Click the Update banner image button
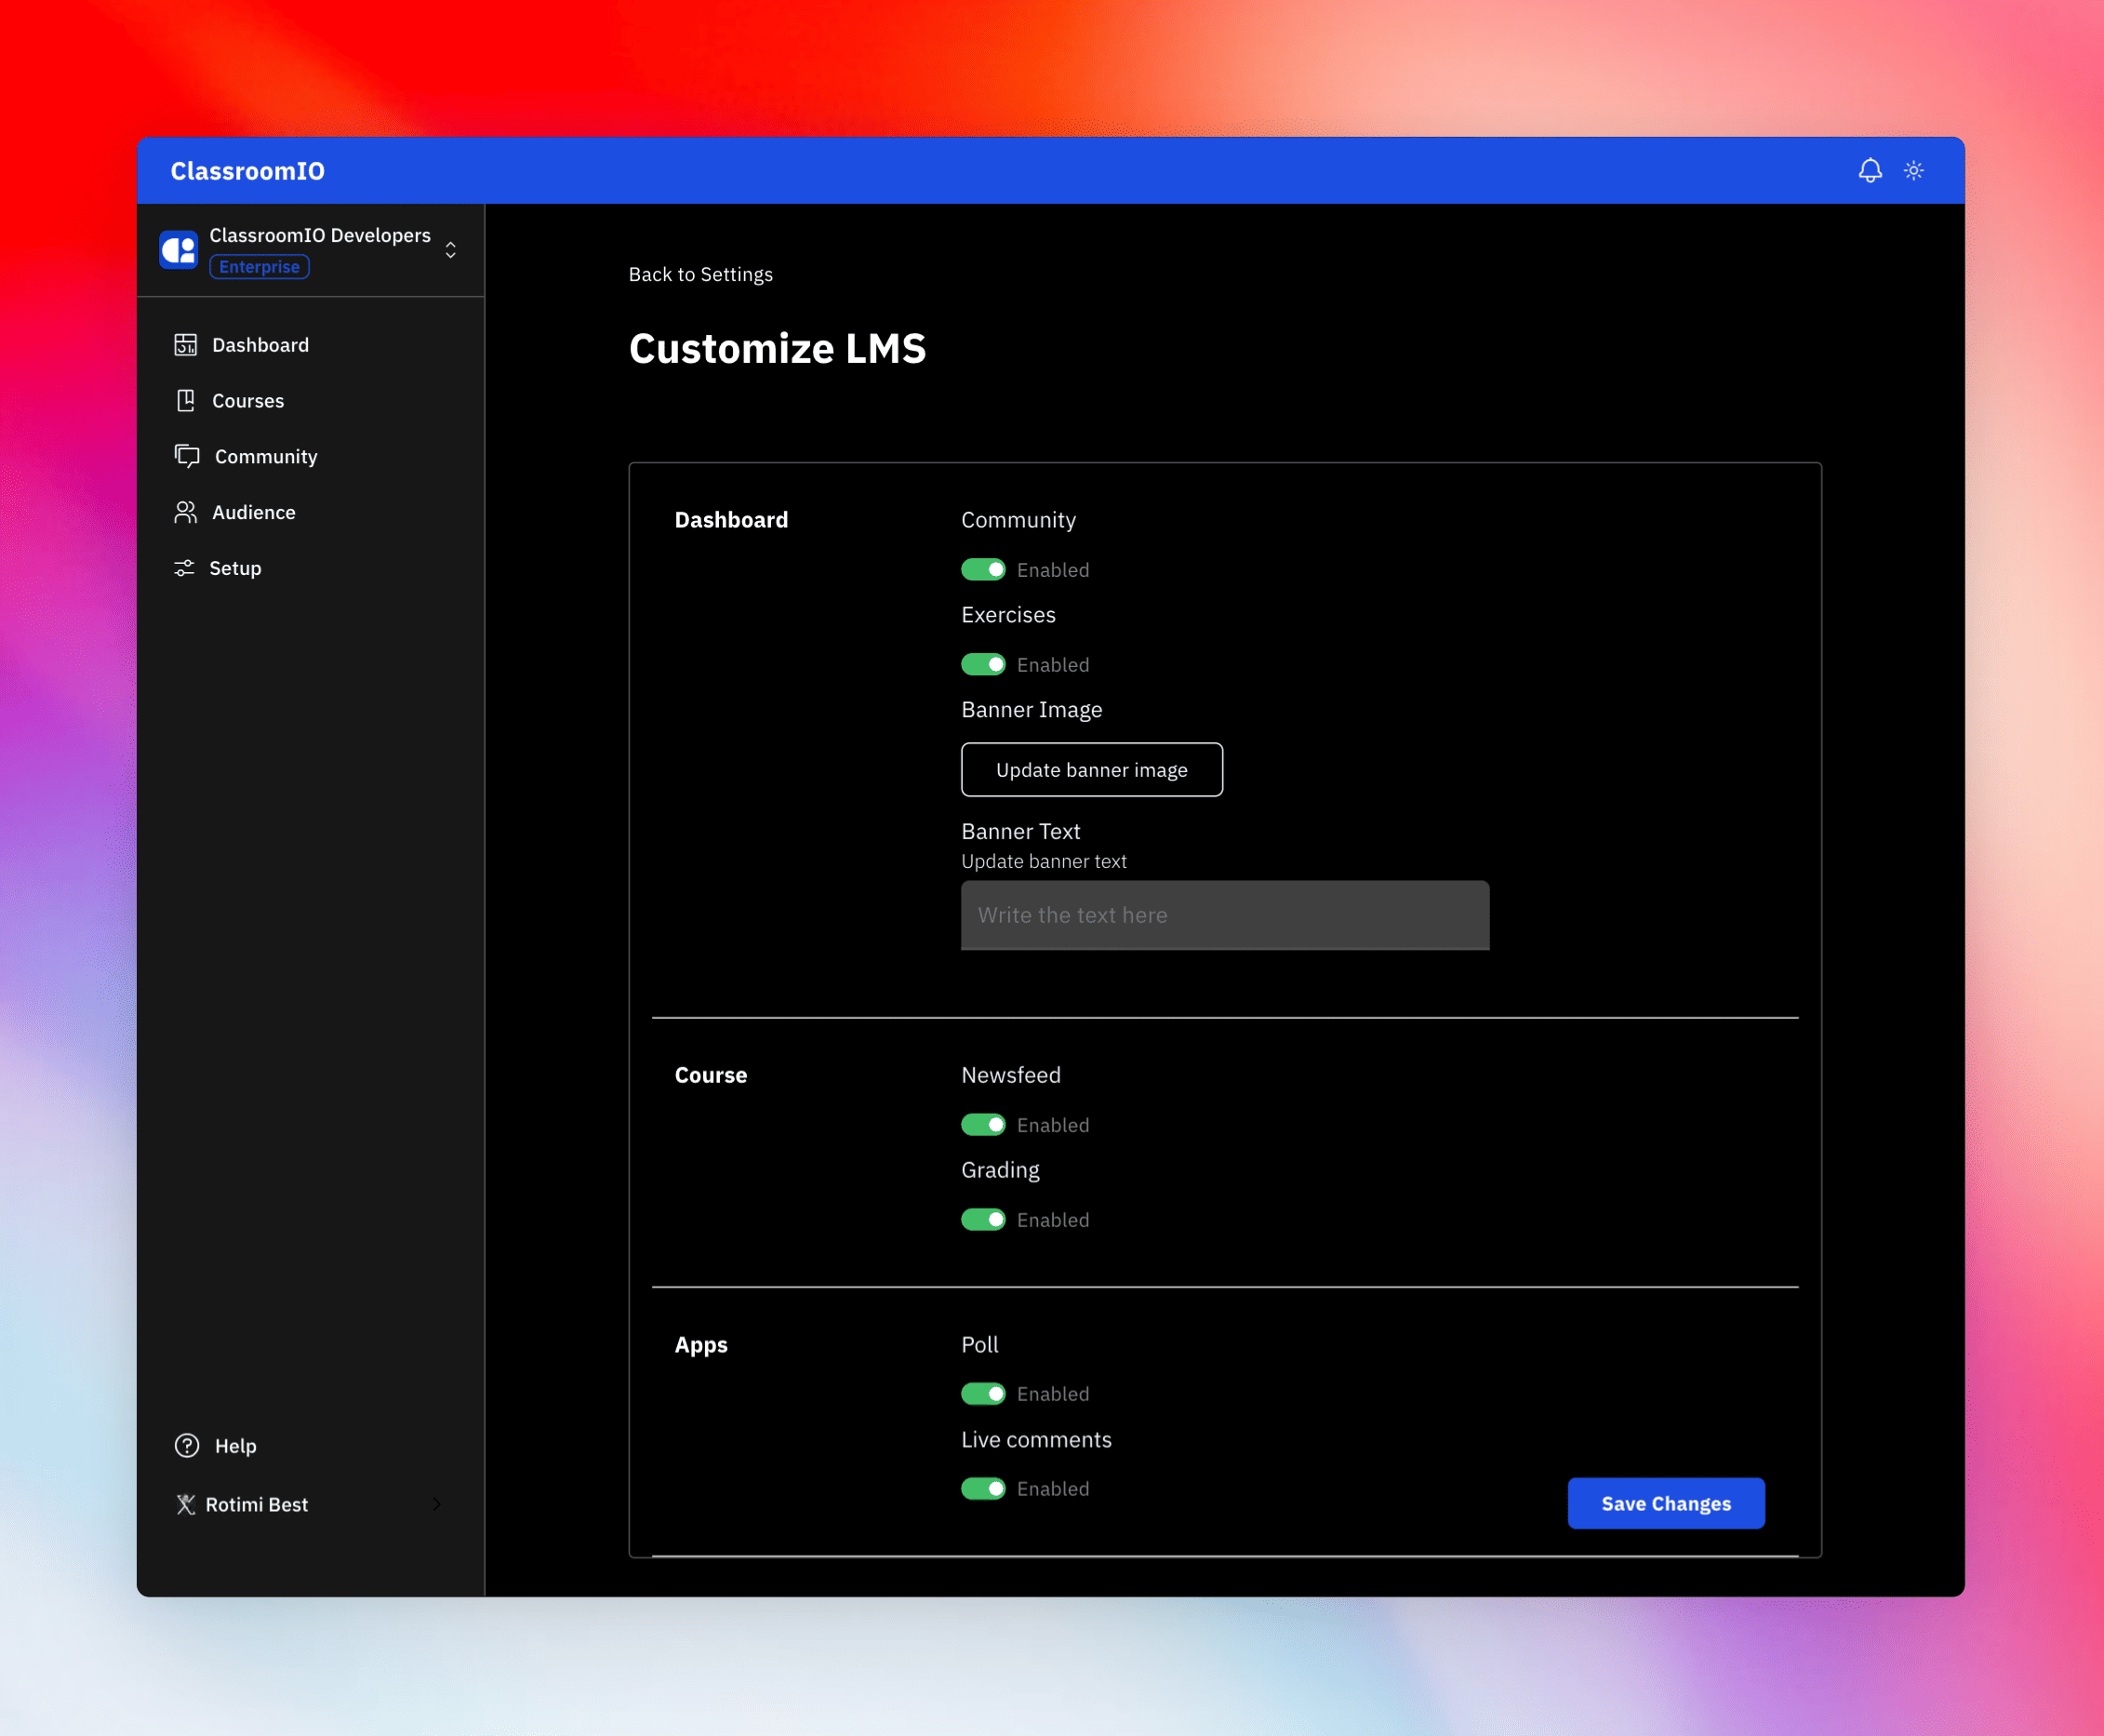The height and width of the screenshot is (1736, 2104). [1090, 769]
